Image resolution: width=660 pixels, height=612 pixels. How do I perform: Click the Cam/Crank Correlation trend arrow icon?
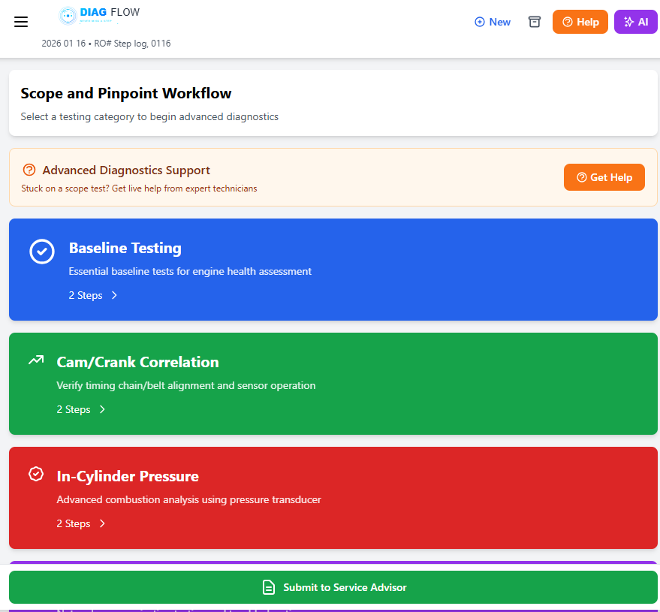click(36, 360)
